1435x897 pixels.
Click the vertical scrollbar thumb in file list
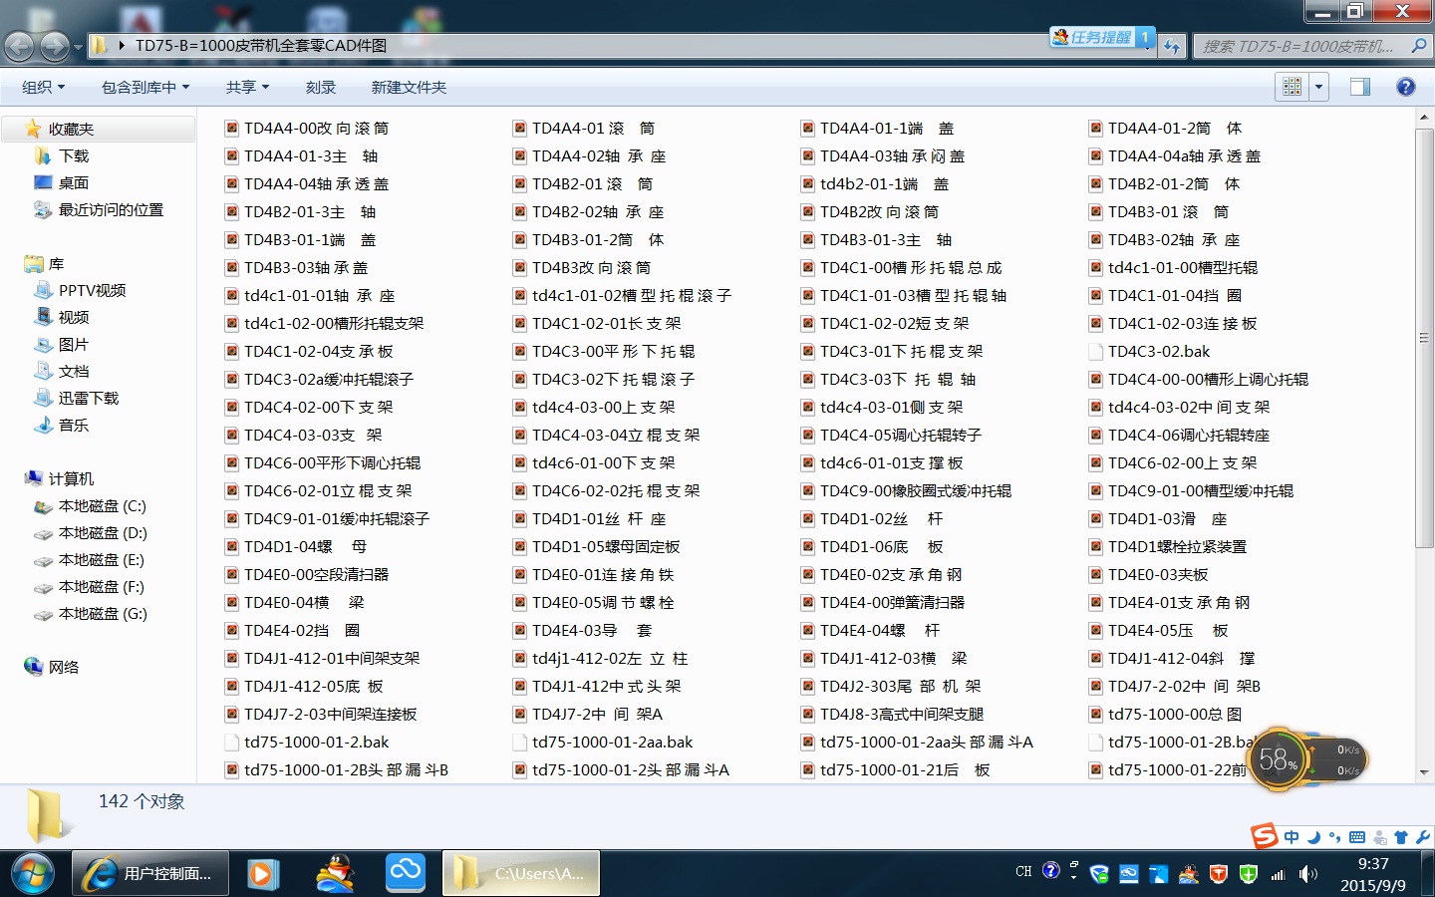1424,337
